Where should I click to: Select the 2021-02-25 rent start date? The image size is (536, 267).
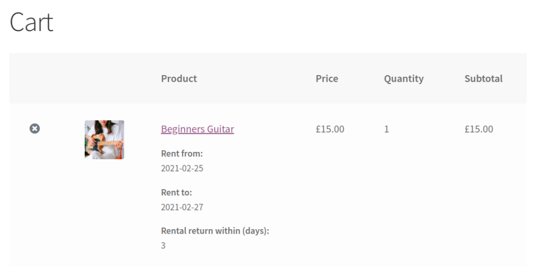(182, 168)
